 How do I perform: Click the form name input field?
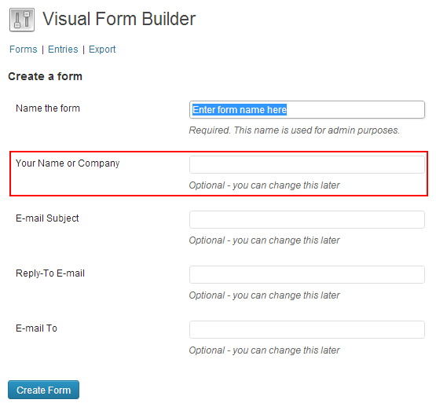coord(307,110)
